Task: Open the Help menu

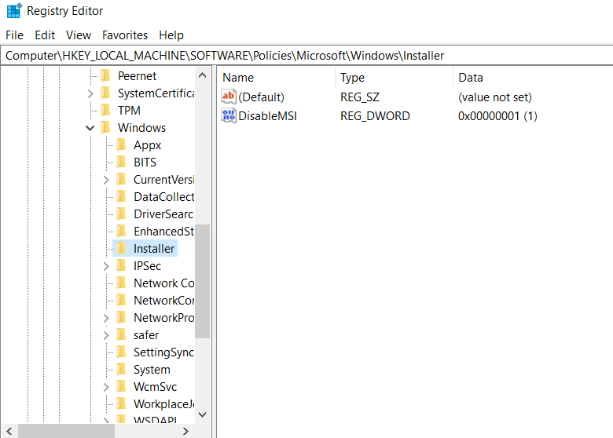Action: pyautogui.click(x=171, y=35)
